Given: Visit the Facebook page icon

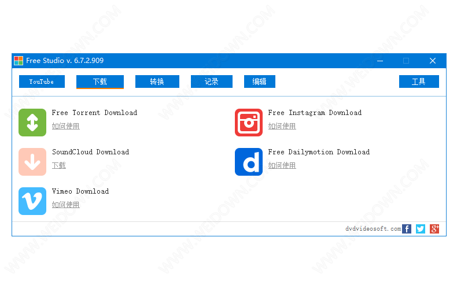Looking at the screenshot, I should tap(407, 229).
